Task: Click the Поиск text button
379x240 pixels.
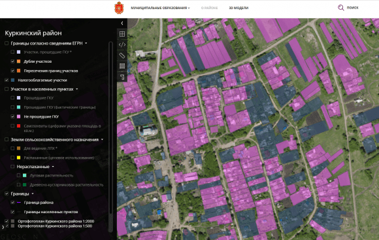Action: point(352,8)
